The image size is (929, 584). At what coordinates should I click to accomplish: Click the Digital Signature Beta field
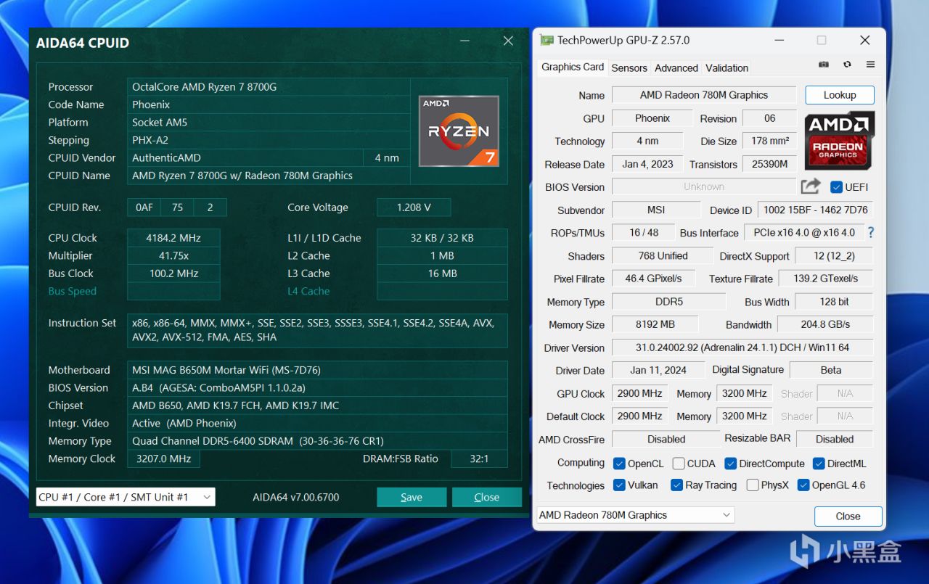pyautogui.click(x=832, y=370)
